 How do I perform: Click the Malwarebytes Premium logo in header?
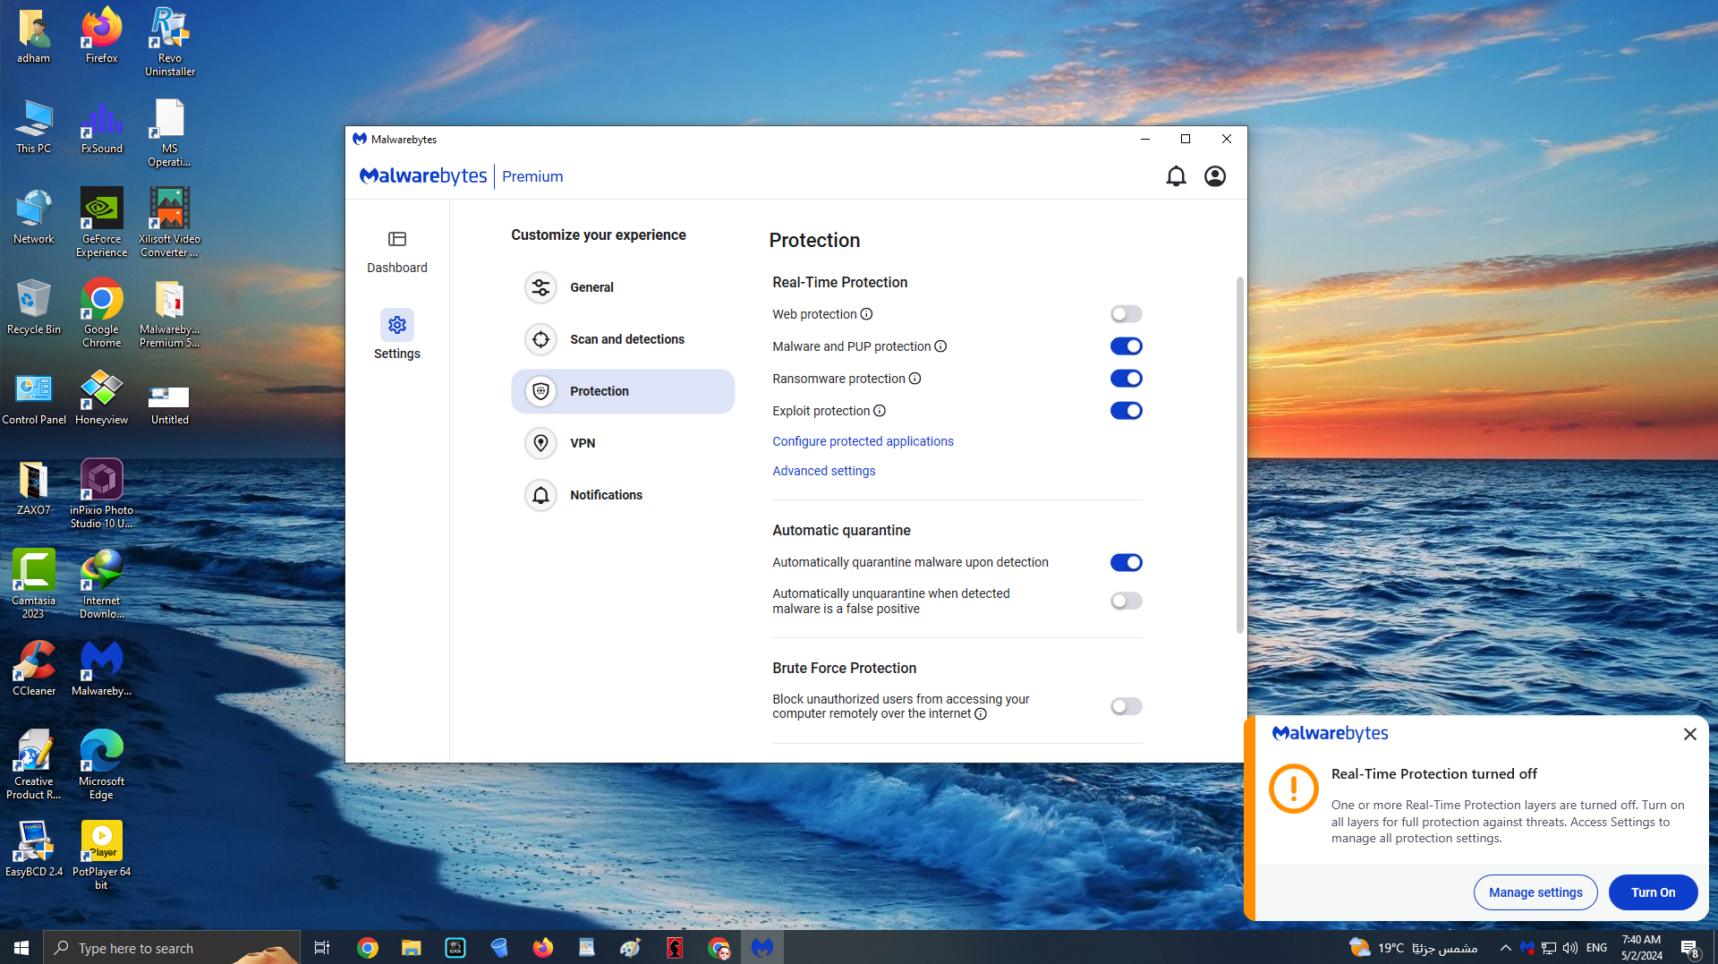(461, 176)
